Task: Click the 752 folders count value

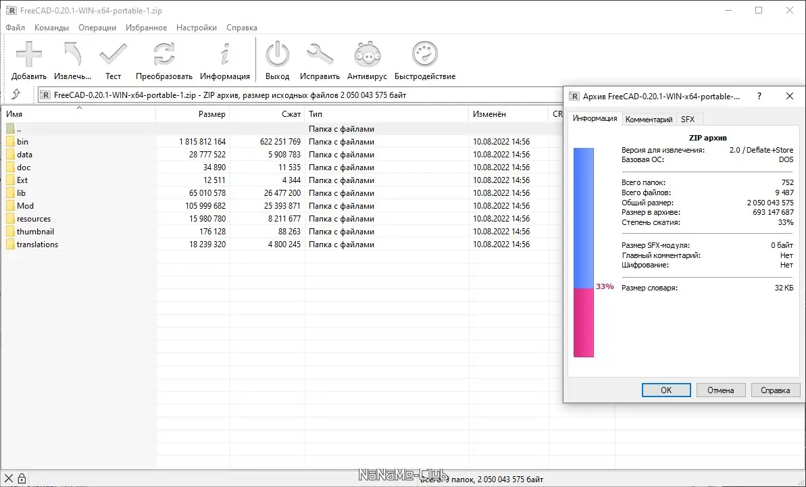Action: 788,182
